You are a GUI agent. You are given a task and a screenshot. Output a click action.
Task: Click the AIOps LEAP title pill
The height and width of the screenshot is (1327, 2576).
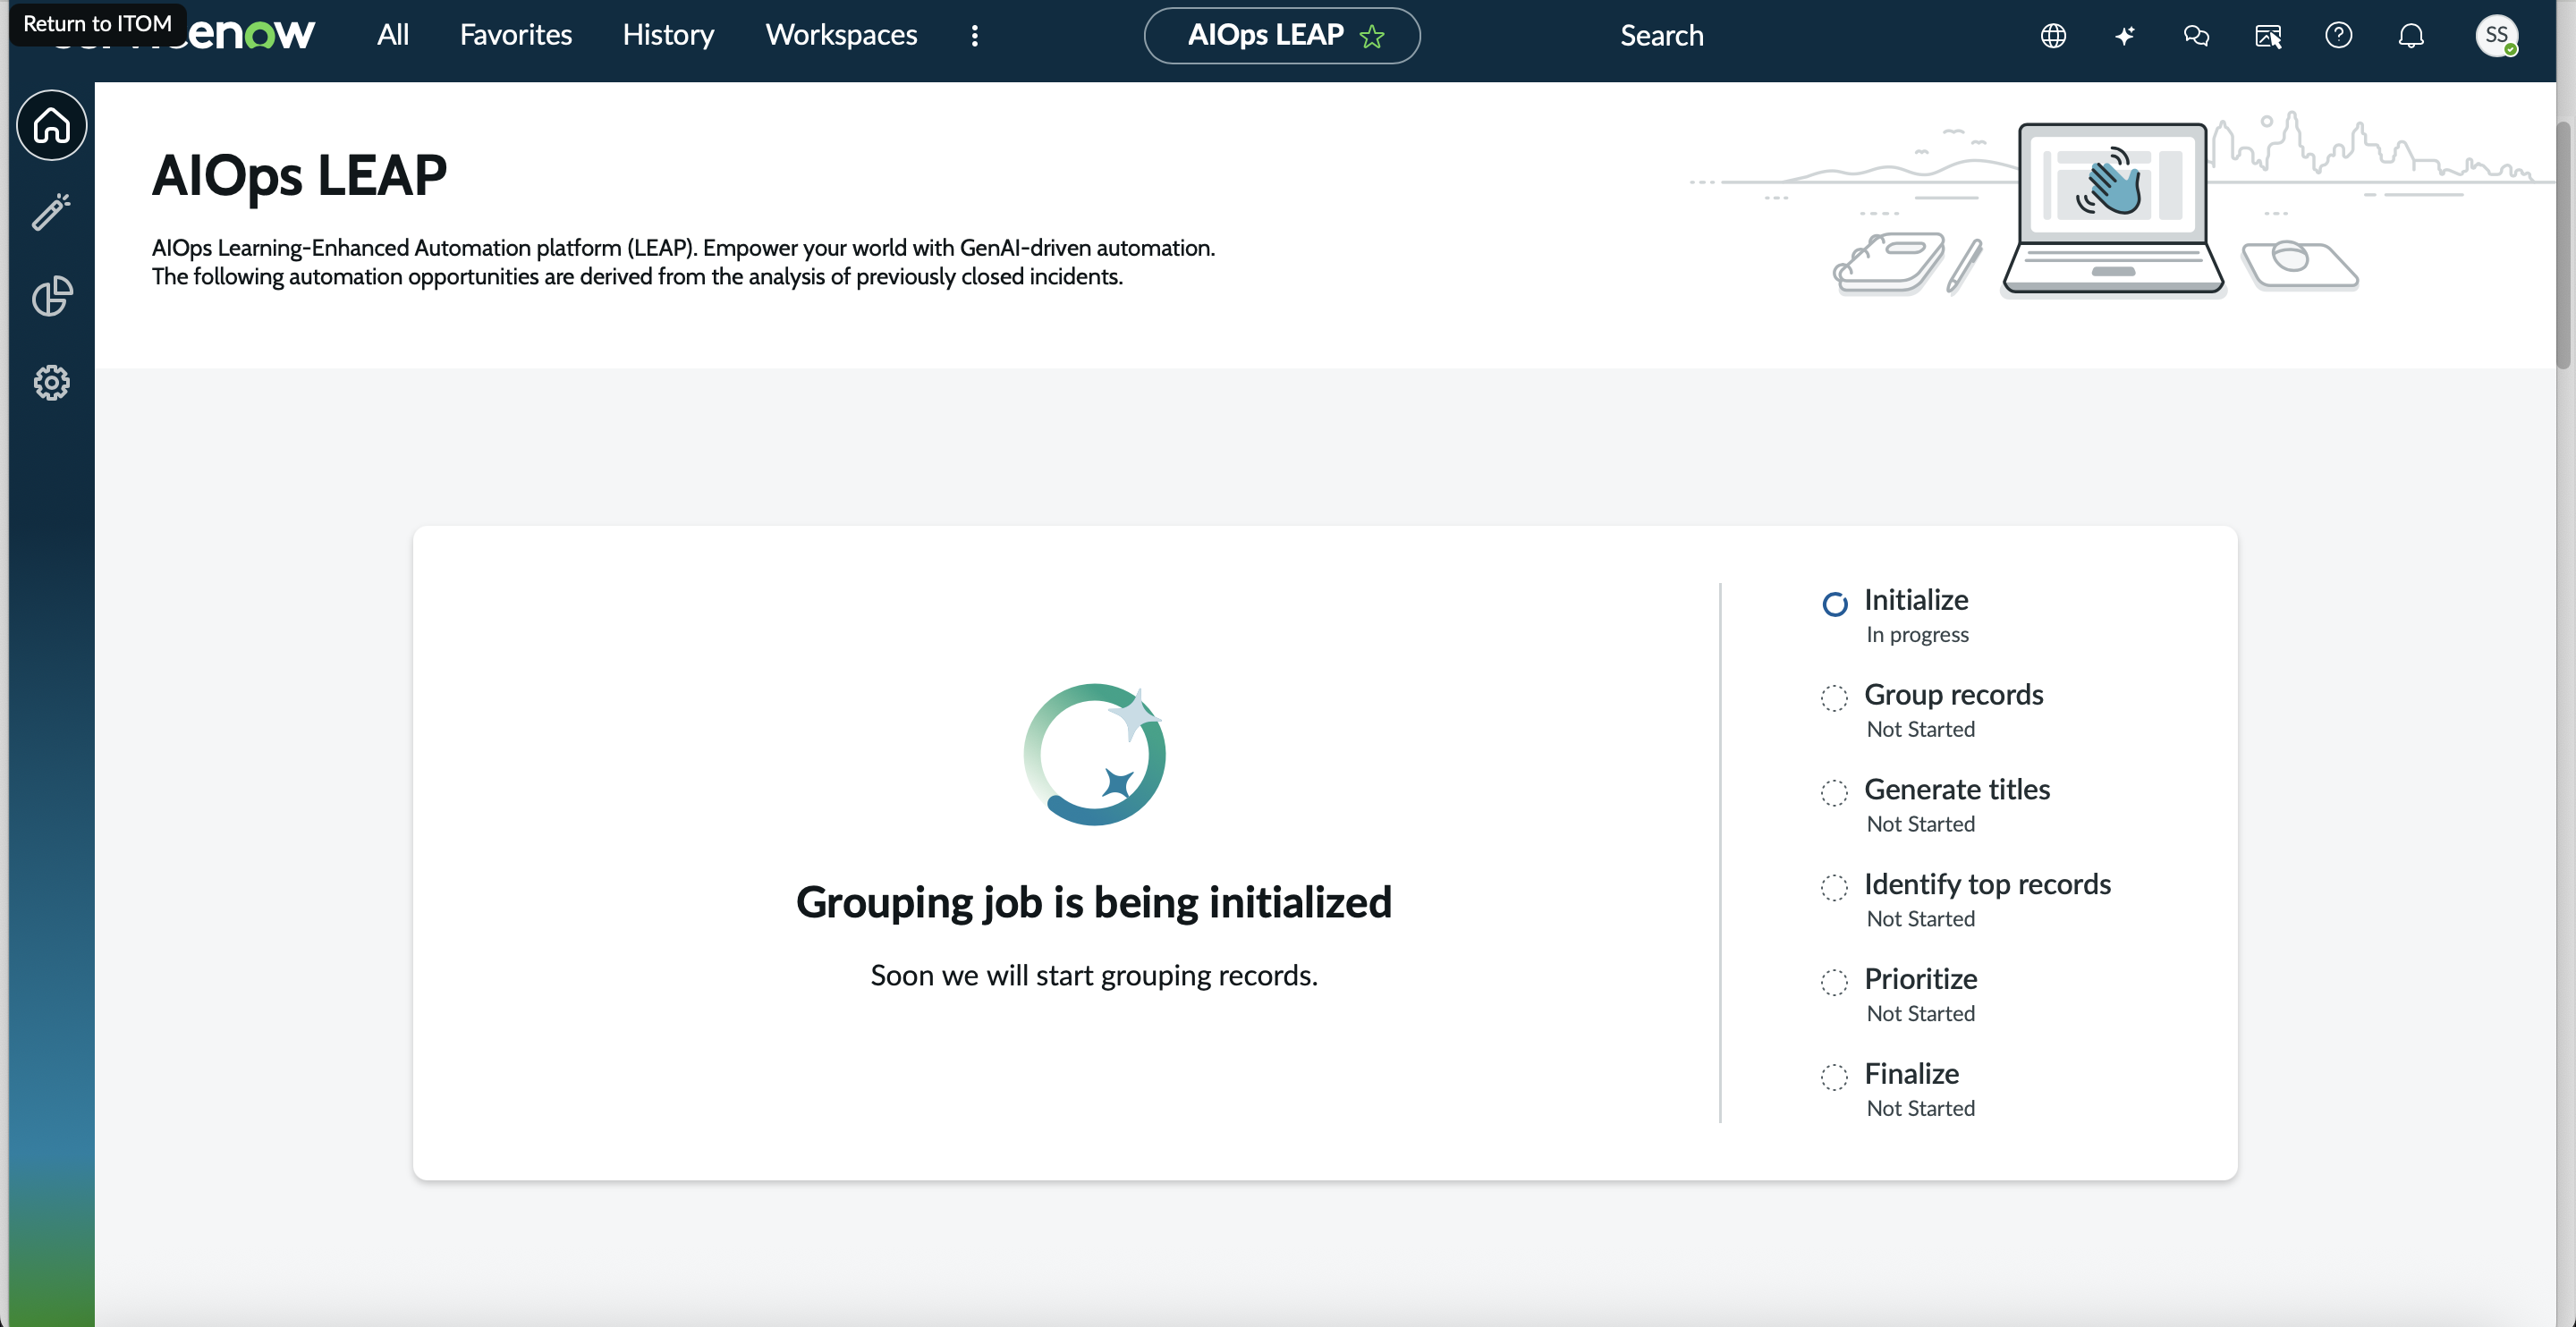click(x=1282, y=36)
